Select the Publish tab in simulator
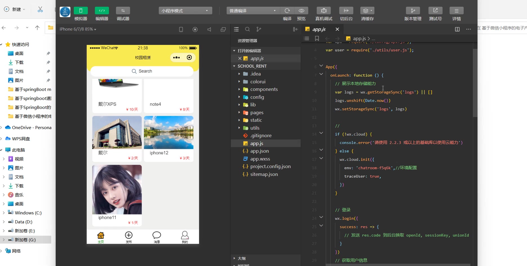The height and width of the screenshot is (266, 527). [x=129, y=237]
